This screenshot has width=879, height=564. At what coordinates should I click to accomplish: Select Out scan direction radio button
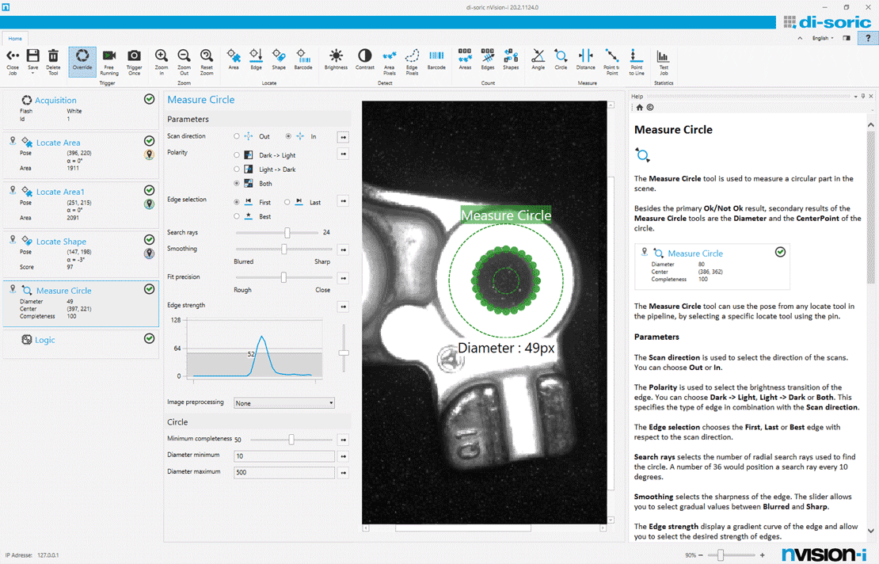coord(237,136)
